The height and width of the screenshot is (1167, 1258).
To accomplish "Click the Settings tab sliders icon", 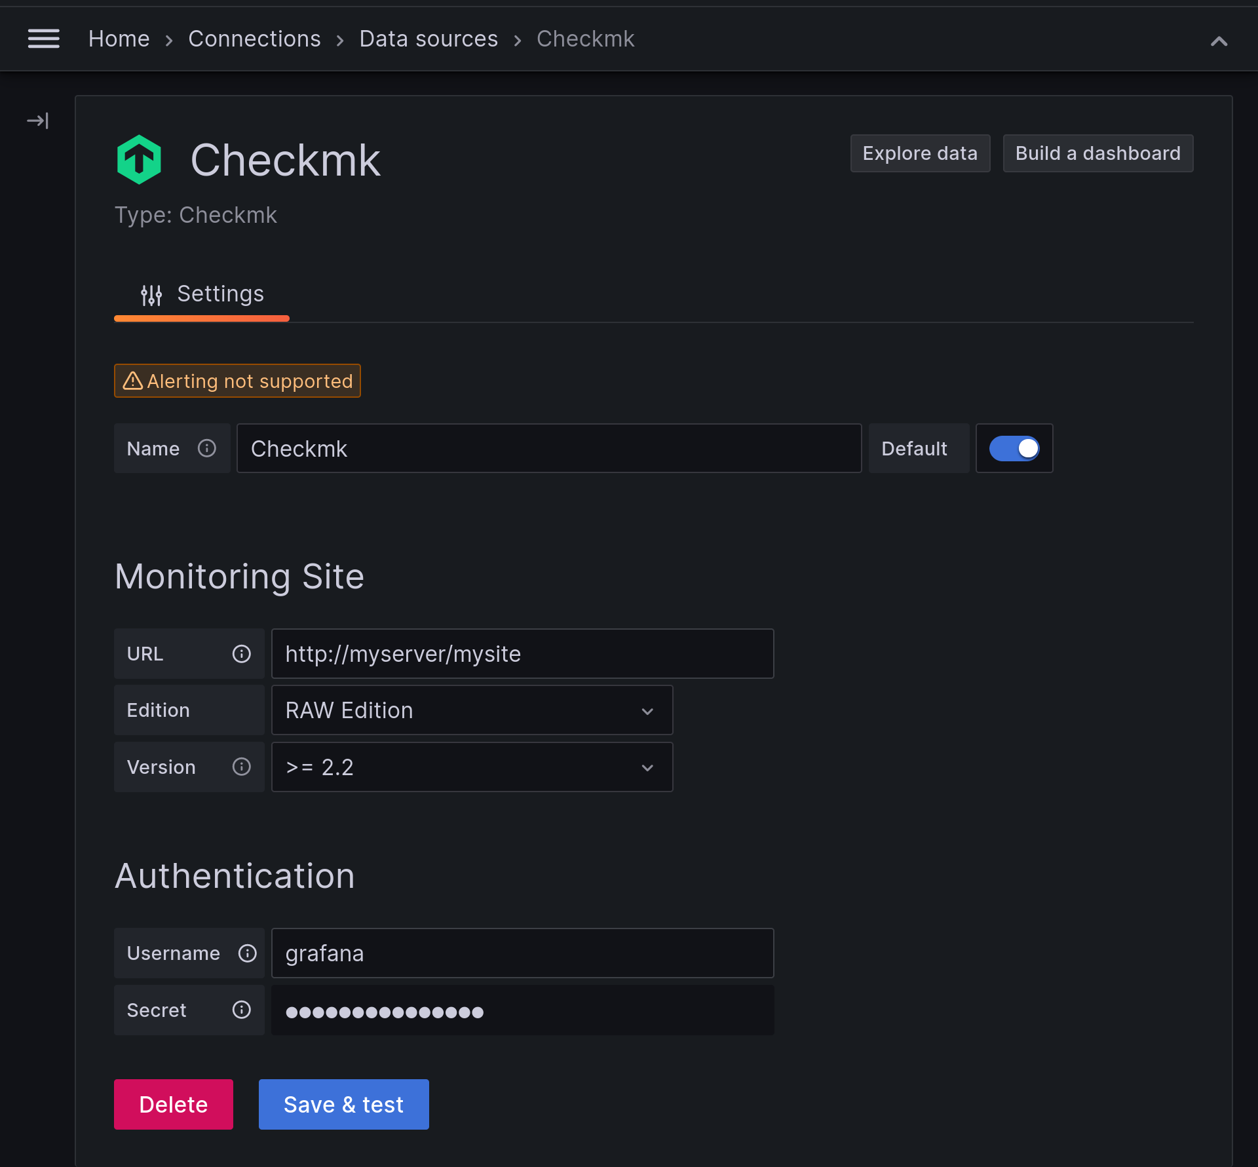I will 151,295.
